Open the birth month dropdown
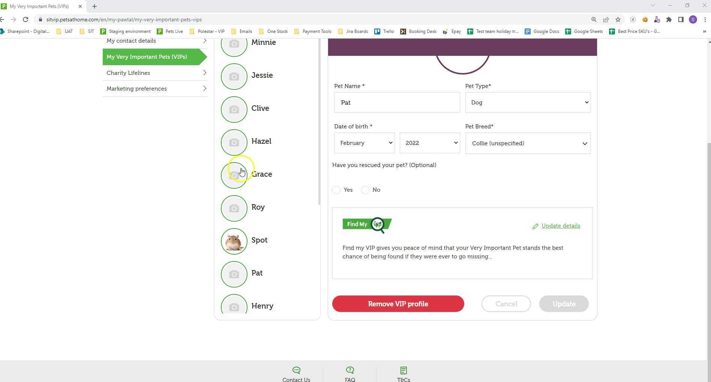This screenshot has width=711, height=382. tap(364, 143)
